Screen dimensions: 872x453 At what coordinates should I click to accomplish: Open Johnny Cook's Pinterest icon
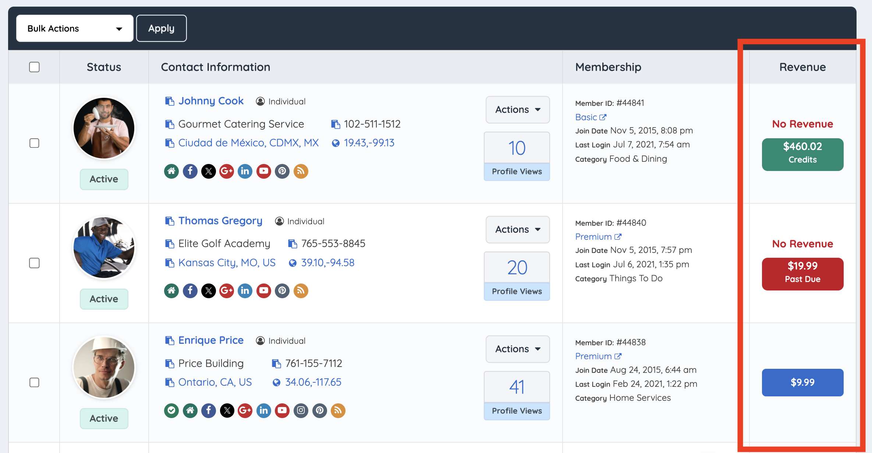click(x=282, y=171)
